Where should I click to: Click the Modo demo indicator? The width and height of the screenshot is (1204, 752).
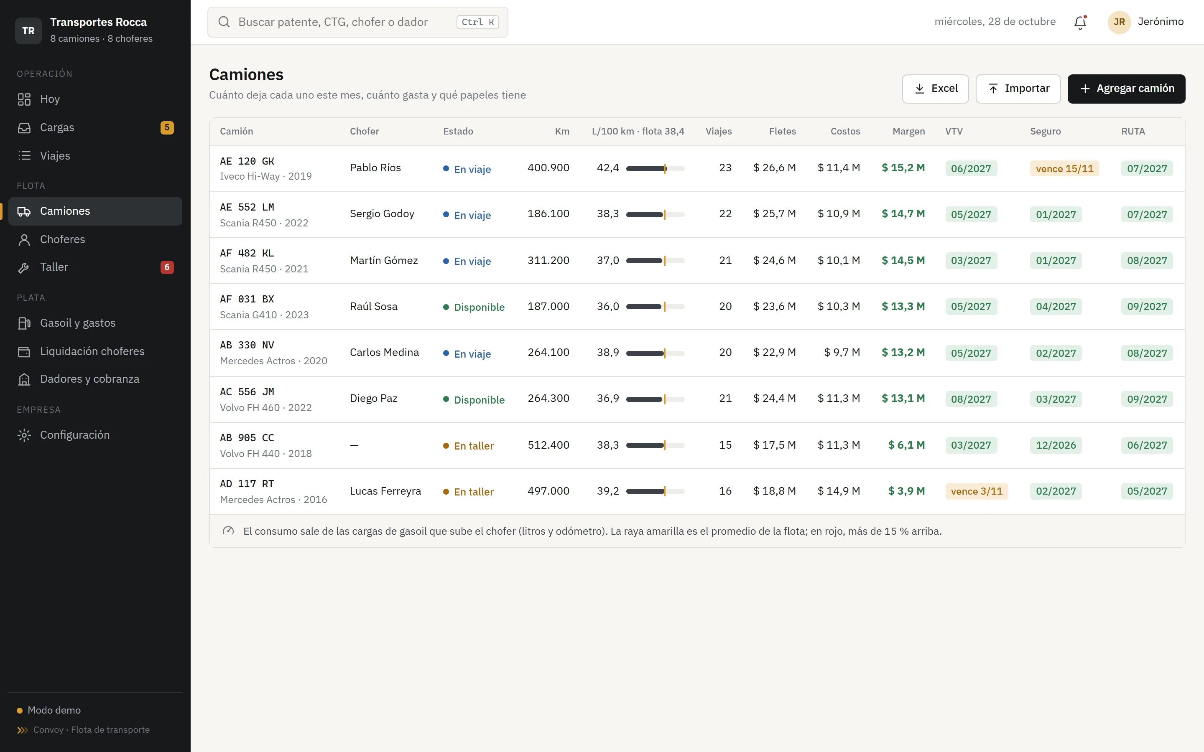(49, 710)
